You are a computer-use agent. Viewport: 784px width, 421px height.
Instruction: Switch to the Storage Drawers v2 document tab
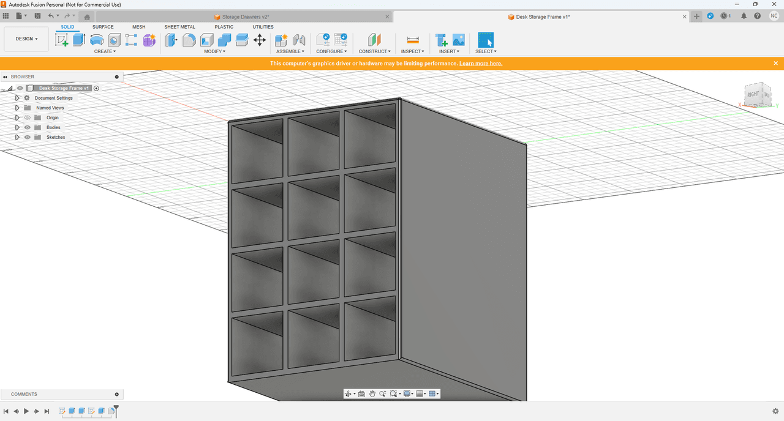(x=245, y=17)
